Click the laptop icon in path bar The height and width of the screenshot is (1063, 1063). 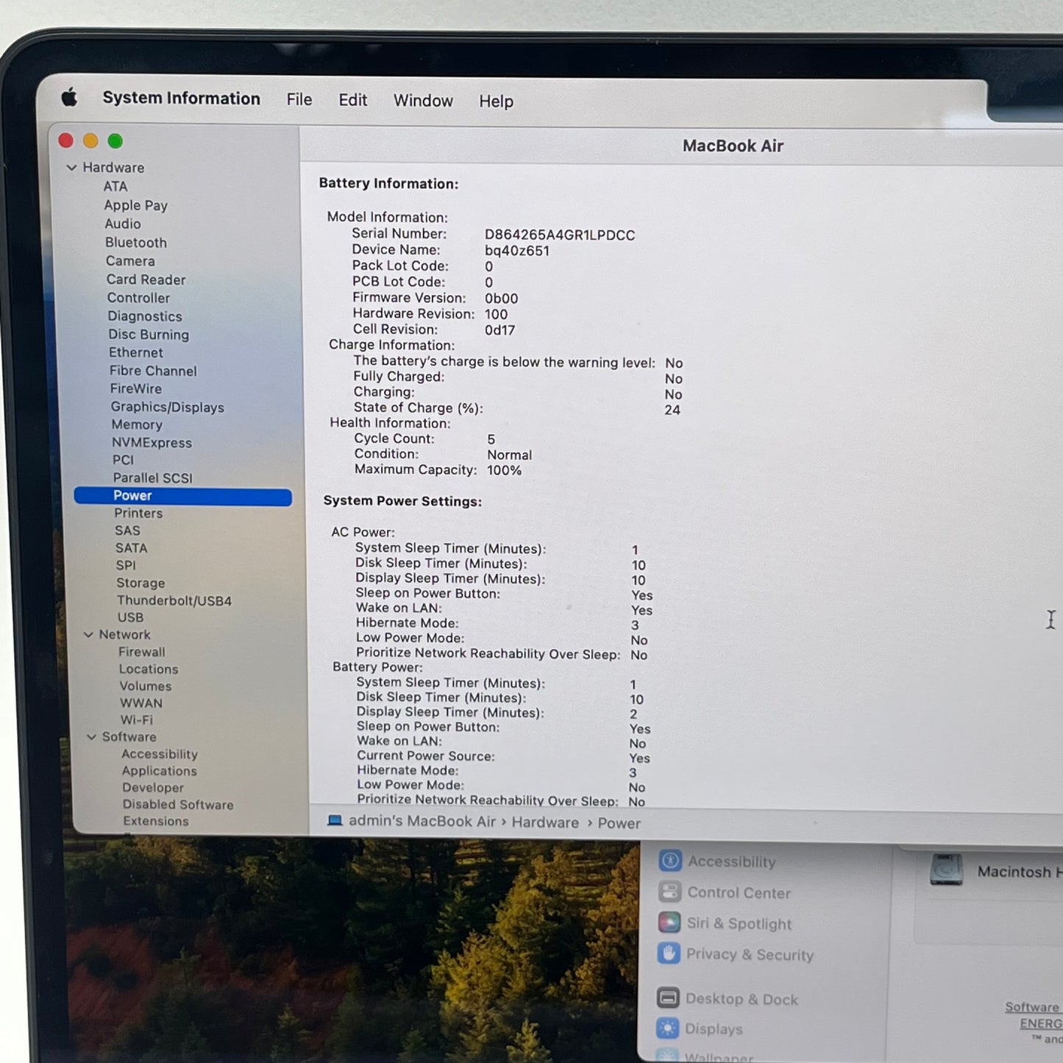click(x=335, y=821)
